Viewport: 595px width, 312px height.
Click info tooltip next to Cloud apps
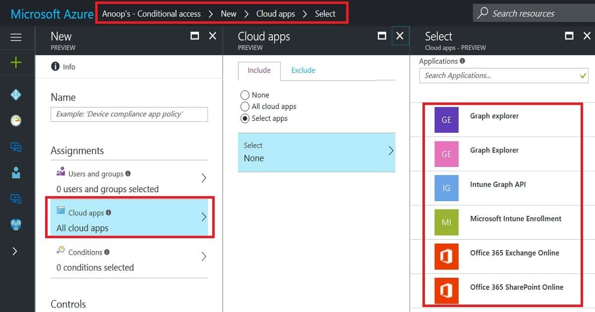tap(109, 212)
